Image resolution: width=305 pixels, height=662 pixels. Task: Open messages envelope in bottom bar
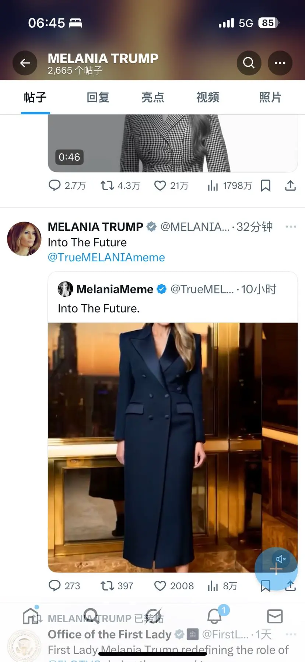tap(275, 616)
